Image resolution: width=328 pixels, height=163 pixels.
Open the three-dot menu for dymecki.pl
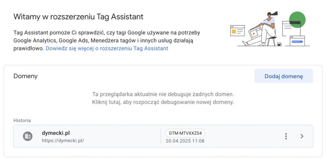pos(286,136)
